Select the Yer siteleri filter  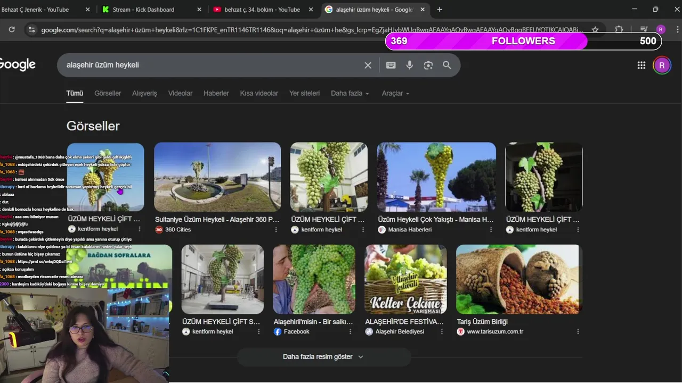pos(304,93)
